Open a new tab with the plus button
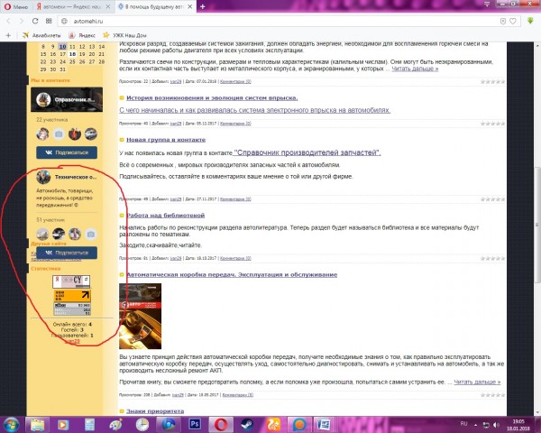Image resolution: width=541 pixels, height=433 pixels. pos(203,6)
